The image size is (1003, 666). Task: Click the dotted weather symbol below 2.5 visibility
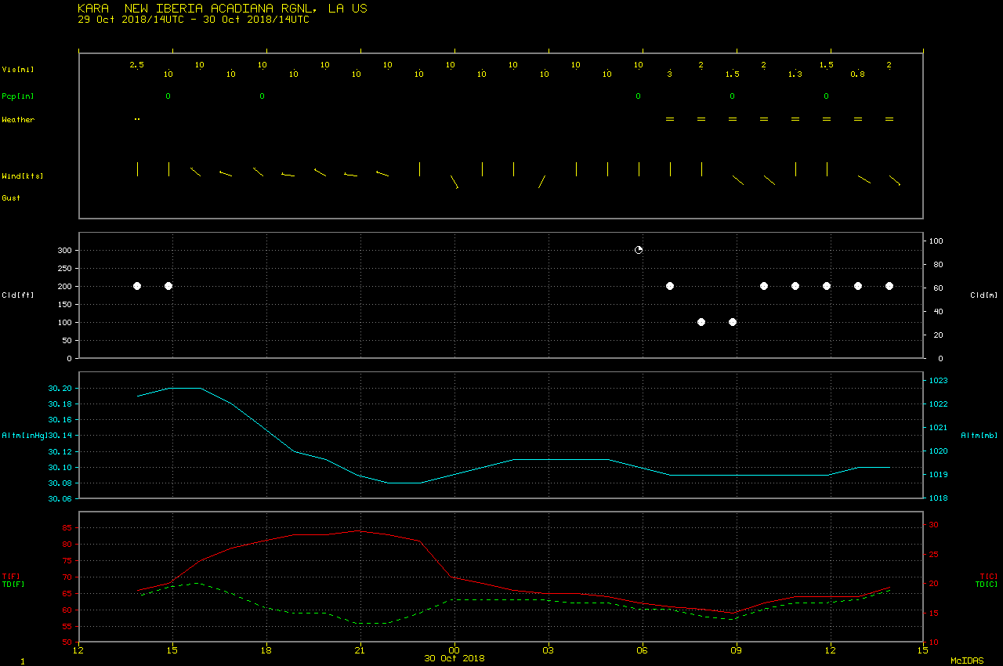tap(137, 119)
